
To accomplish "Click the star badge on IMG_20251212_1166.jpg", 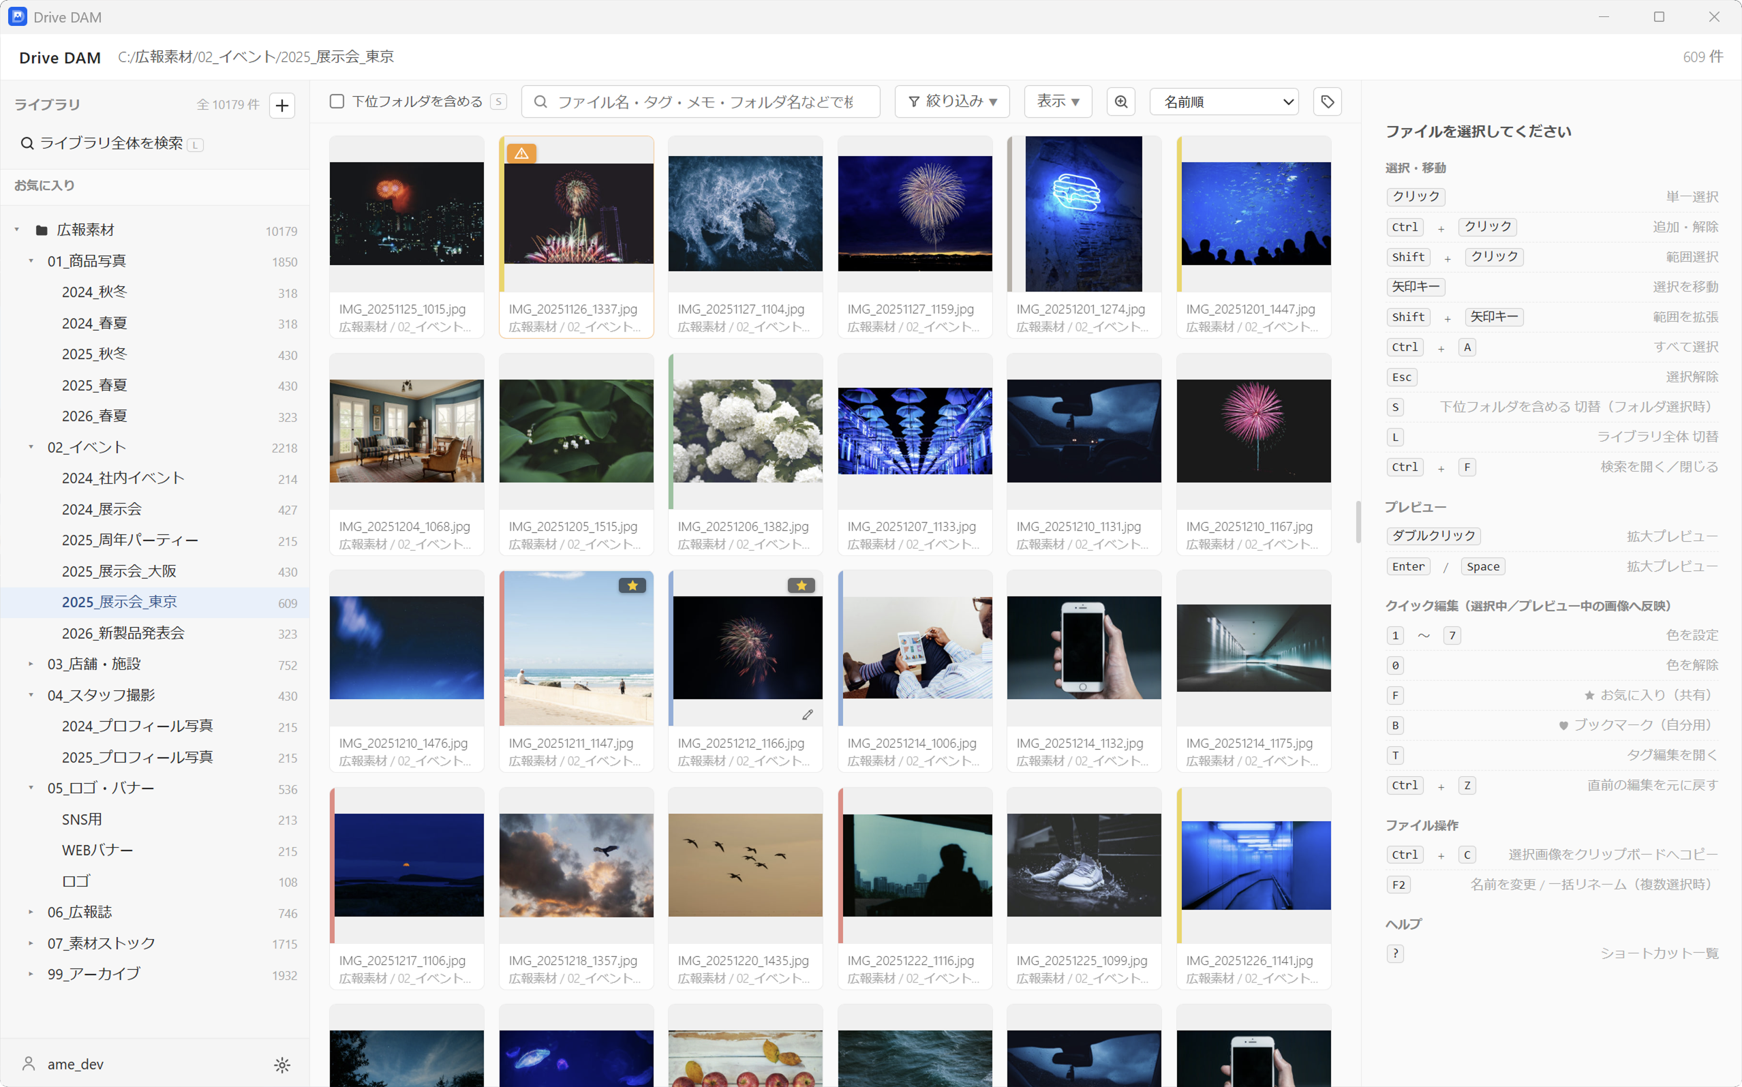I will (801, 585).
